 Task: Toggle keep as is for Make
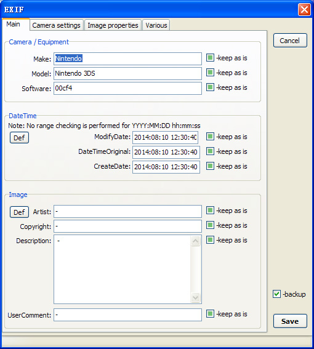(x=210, y=58)
